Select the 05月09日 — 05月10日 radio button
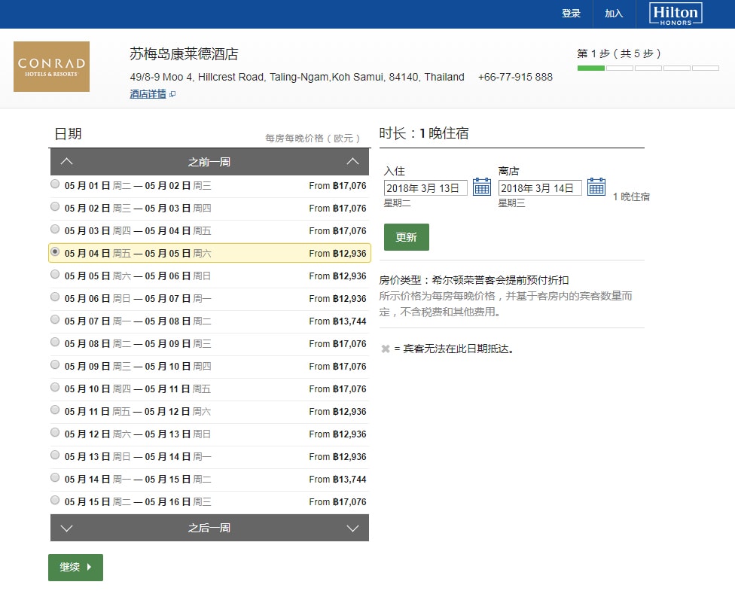735x594 pixels. click(x=55, y=365)
